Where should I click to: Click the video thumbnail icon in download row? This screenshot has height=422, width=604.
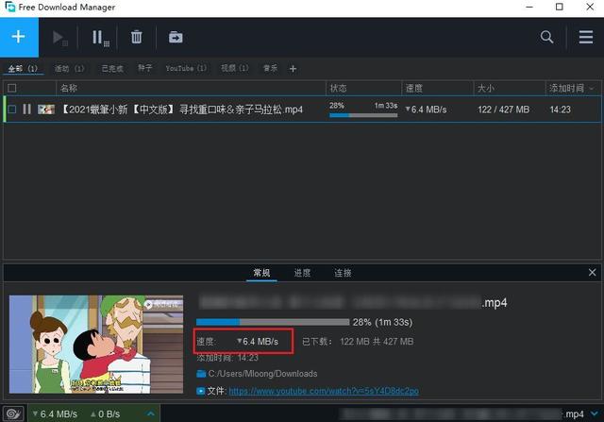pos(46,110)
